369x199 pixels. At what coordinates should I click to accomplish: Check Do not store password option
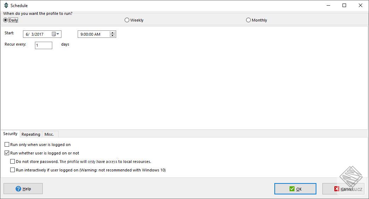point(12,161)
